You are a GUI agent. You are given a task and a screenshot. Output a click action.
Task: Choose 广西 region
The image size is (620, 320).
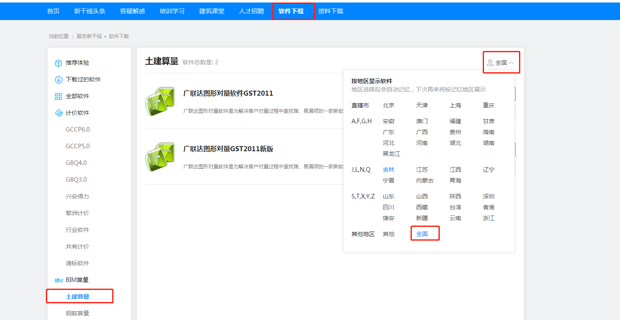coord(422,132)
